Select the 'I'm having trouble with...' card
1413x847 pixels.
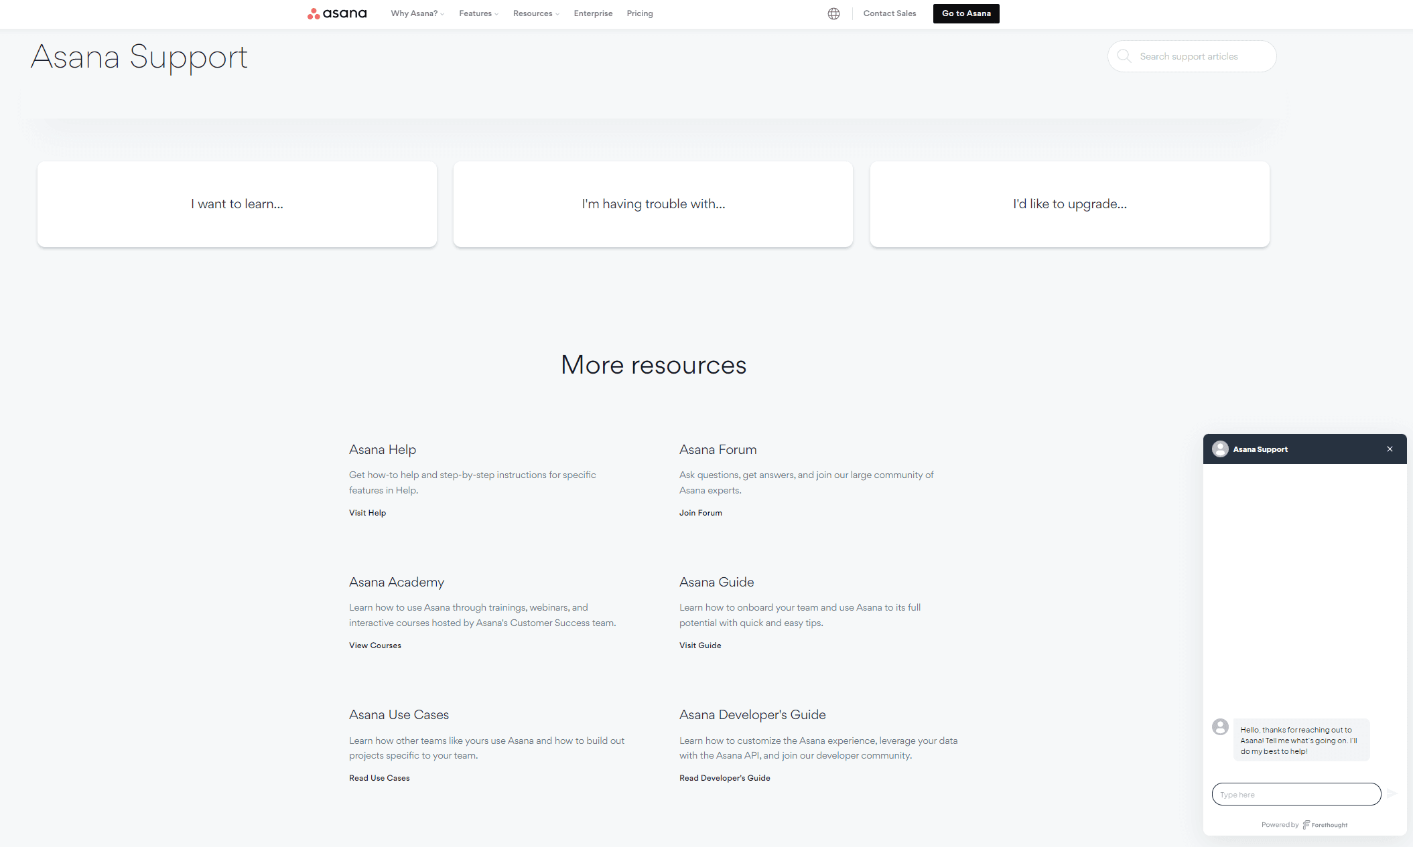click(x=653, y=204)
